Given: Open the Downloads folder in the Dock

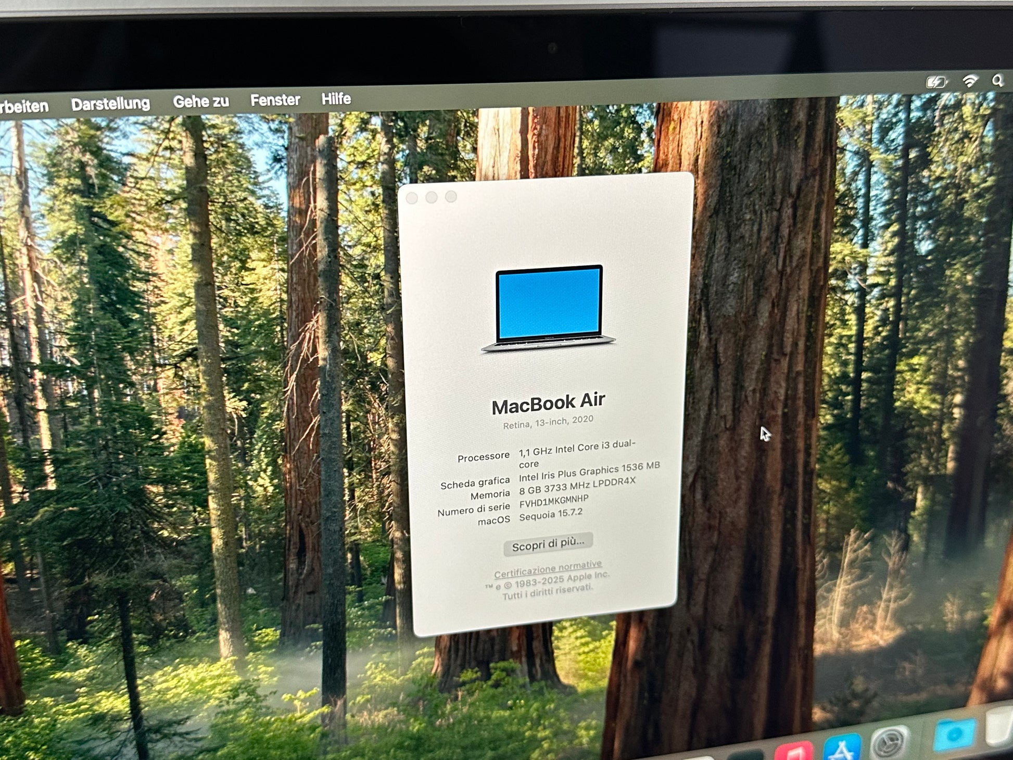Looking at the screenshot, I should (x=954, y=735).
